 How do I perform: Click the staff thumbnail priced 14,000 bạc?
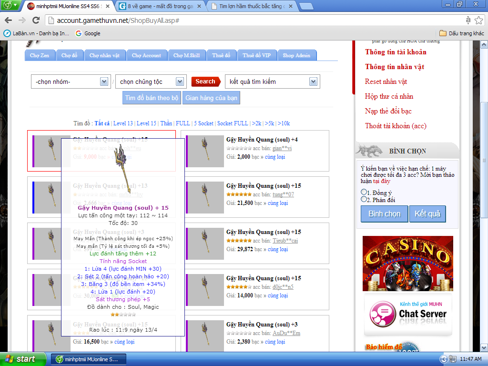point(206,290)
